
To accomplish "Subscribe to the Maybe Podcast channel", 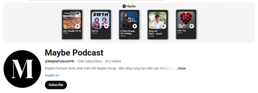I will 56,85.
